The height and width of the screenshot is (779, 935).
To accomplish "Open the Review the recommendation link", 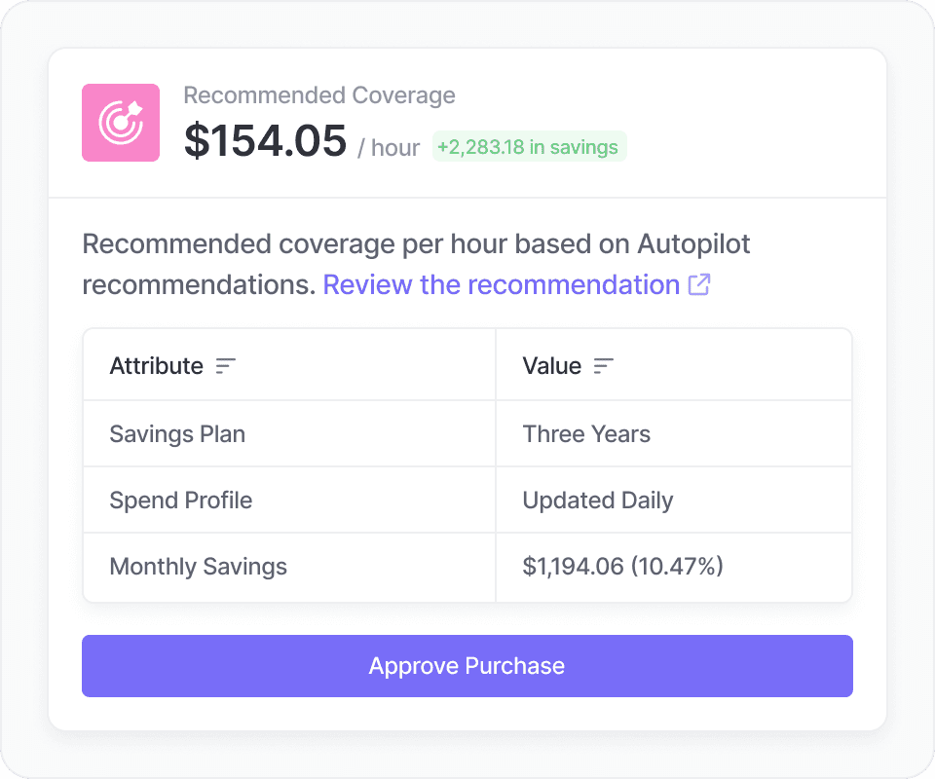I will (501, 284).
